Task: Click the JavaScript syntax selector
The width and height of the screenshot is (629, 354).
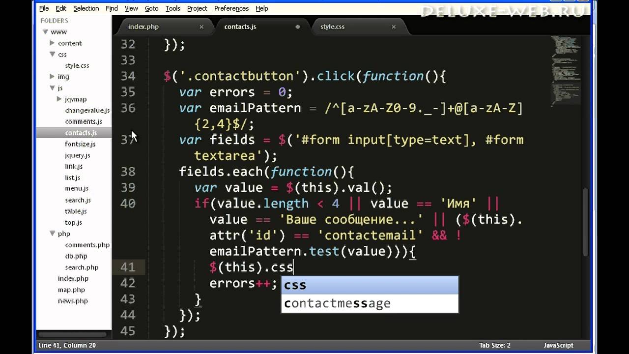Action: [558, 345]
